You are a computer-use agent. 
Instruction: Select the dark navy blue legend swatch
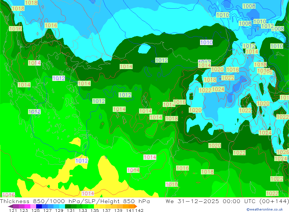39,207
